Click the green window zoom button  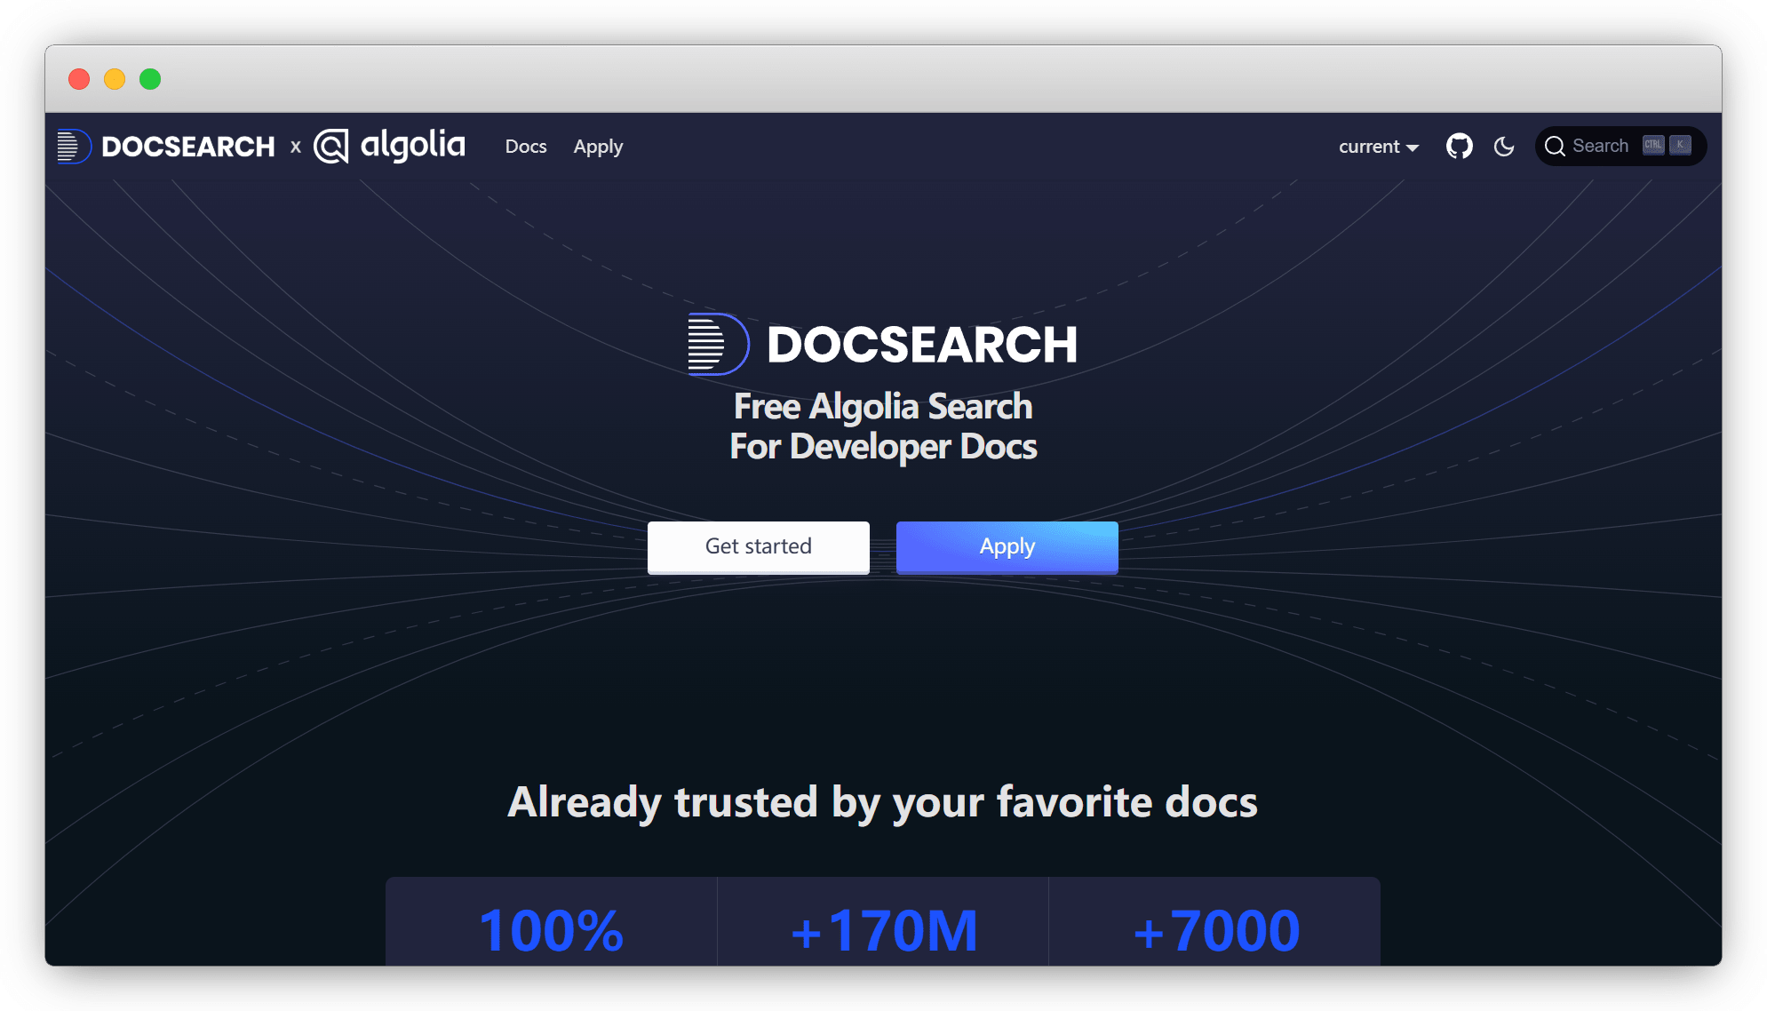pyautogui.click(x=150, y=79)
